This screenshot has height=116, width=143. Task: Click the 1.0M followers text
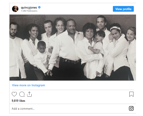pos(29,11)
